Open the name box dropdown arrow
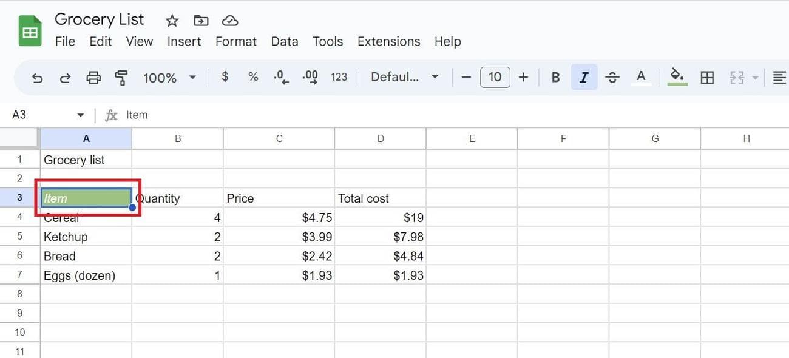789x358 pixels. pos(80,115)
